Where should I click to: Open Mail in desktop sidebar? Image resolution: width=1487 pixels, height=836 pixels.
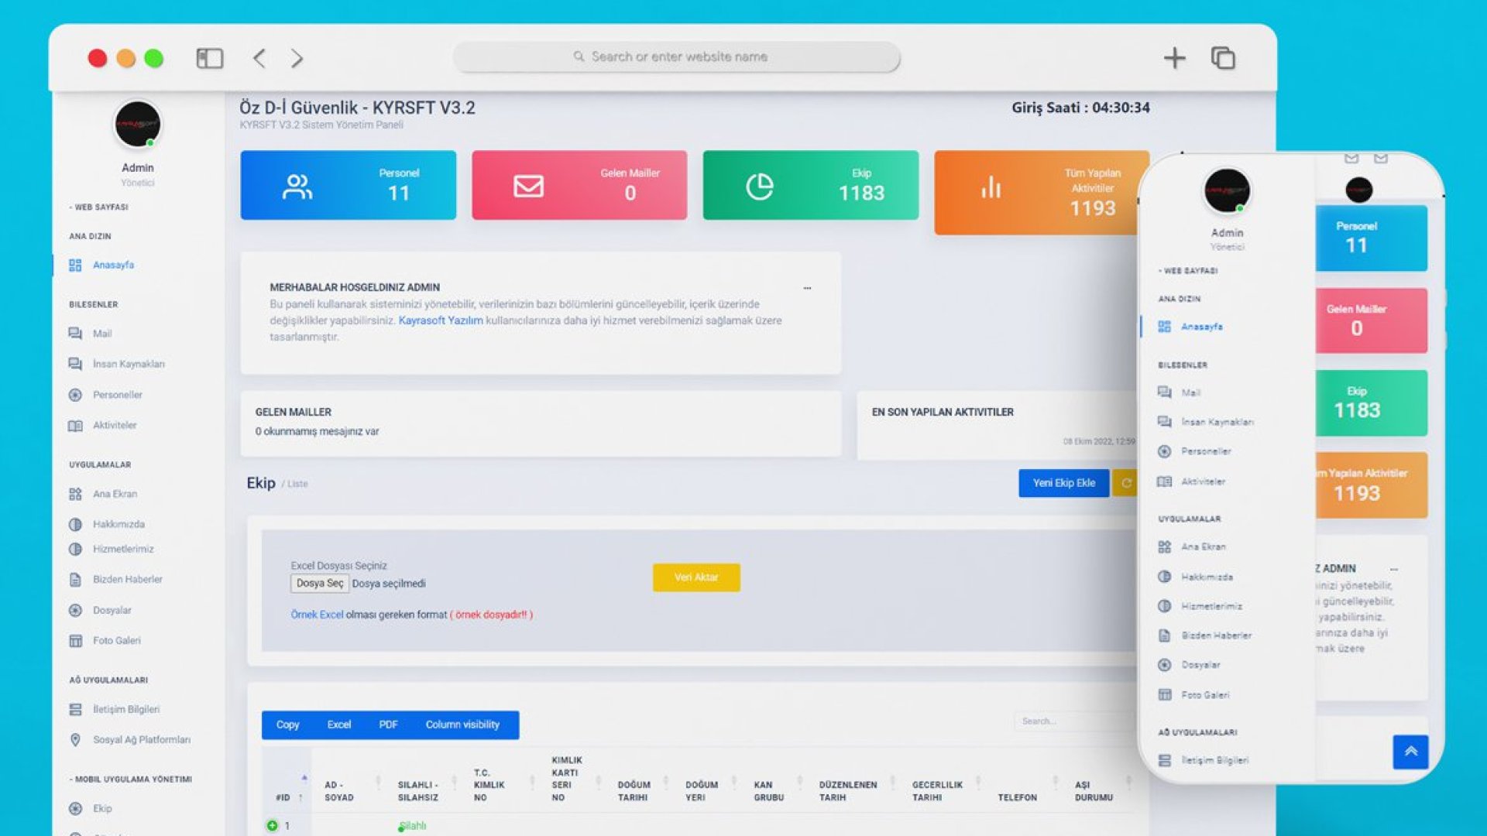click(x=102, y=334)
